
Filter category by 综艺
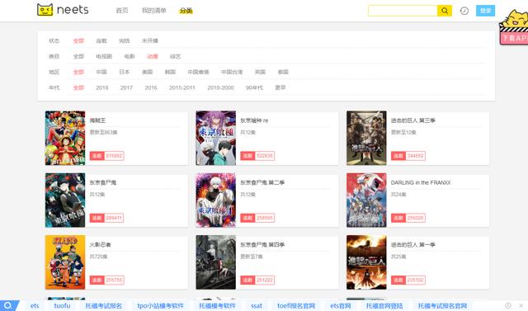(176, 56)
